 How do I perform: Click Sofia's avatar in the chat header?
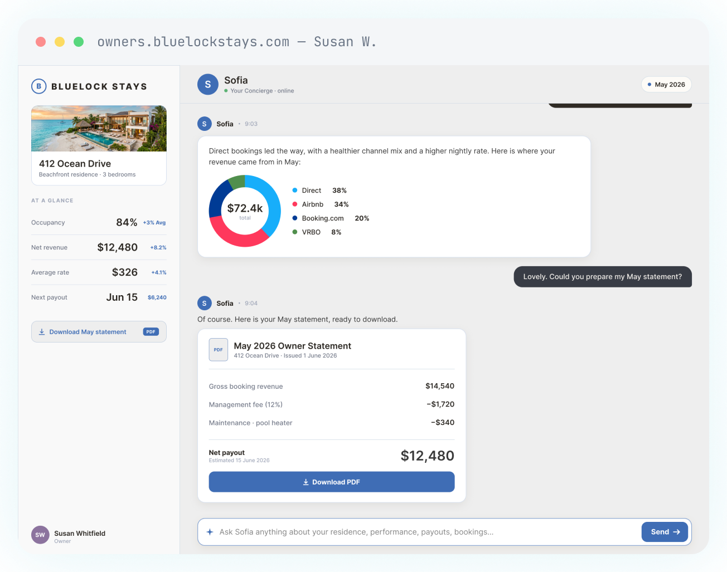208,85
